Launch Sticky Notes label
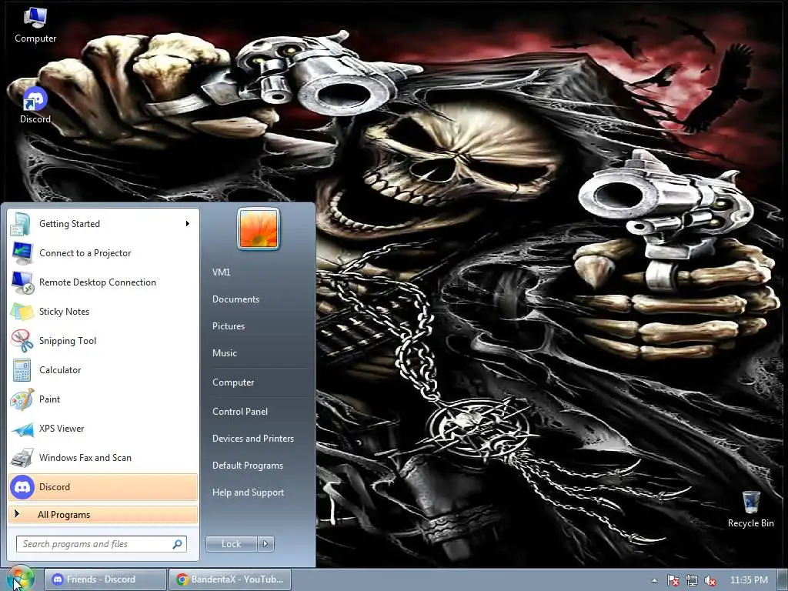The image size is (788, 591). (x=65, y=312)
